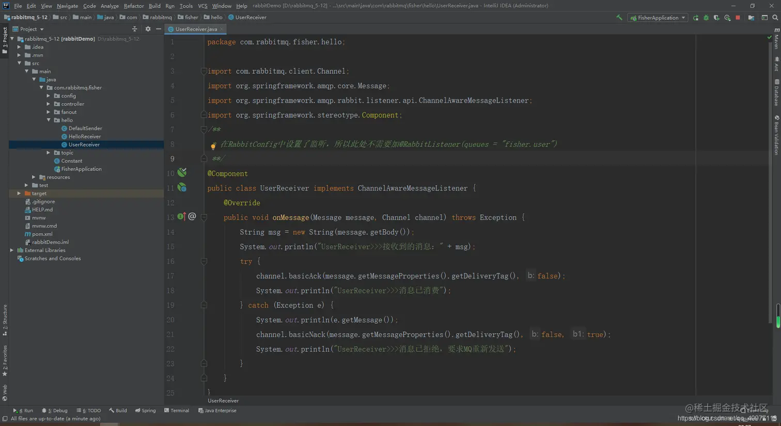Hide the Project tool window
The width and height of the screenshot is (781, 426).
pos(158,29)
